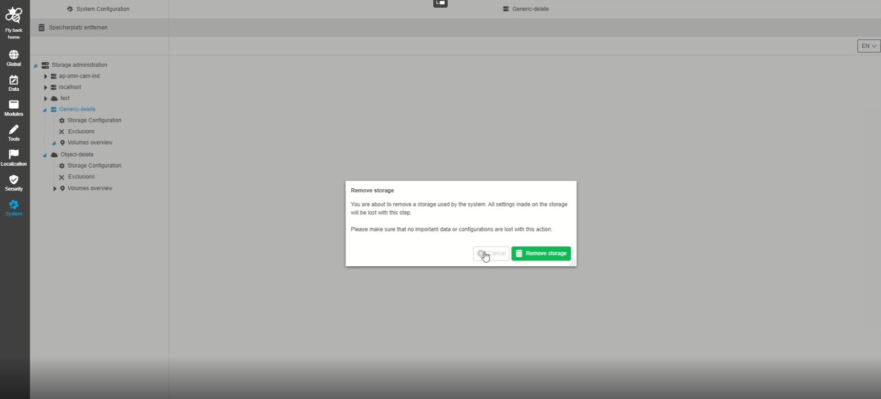Open the System section in sidebar
This screenshot has width=881, height=399.
[x=14, y=208]
